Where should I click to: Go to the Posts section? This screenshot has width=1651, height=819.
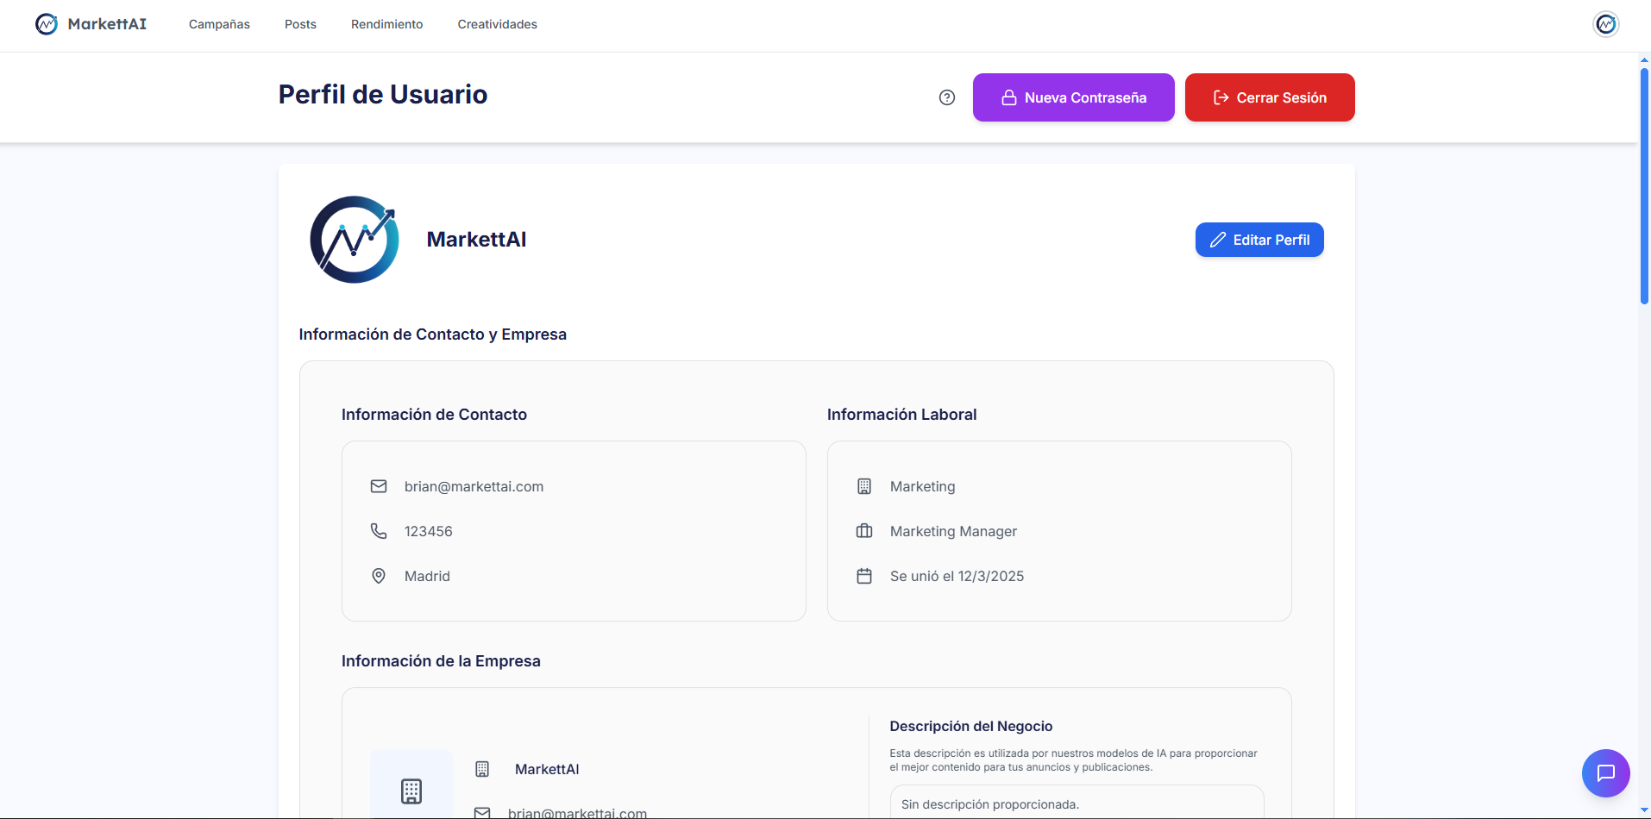300,24
